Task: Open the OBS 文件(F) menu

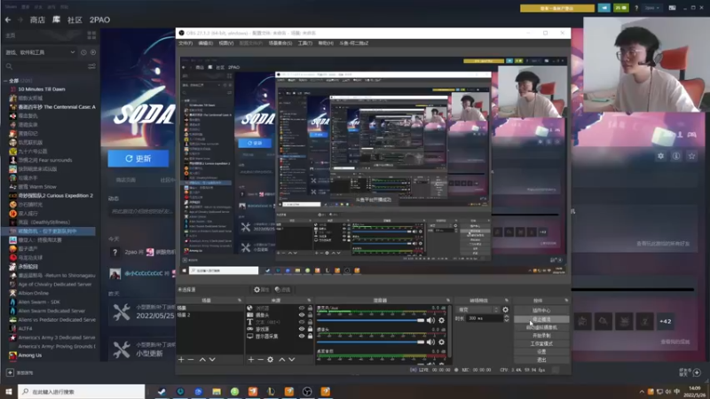Action: click(x=185, y=43)
